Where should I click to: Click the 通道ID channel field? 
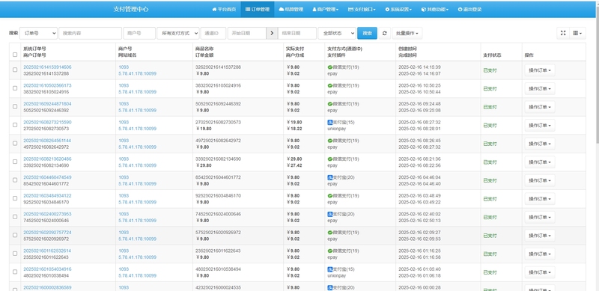point(213,33)
